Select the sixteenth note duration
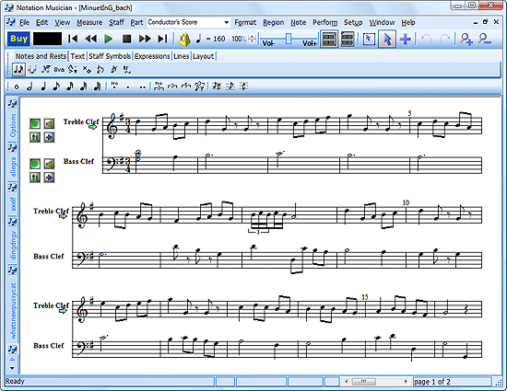 click(70, 86)
